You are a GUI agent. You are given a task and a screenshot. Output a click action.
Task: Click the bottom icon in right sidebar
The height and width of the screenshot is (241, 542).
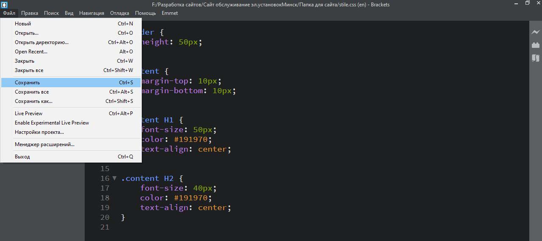pyautogui.click(x=536, y=58)
